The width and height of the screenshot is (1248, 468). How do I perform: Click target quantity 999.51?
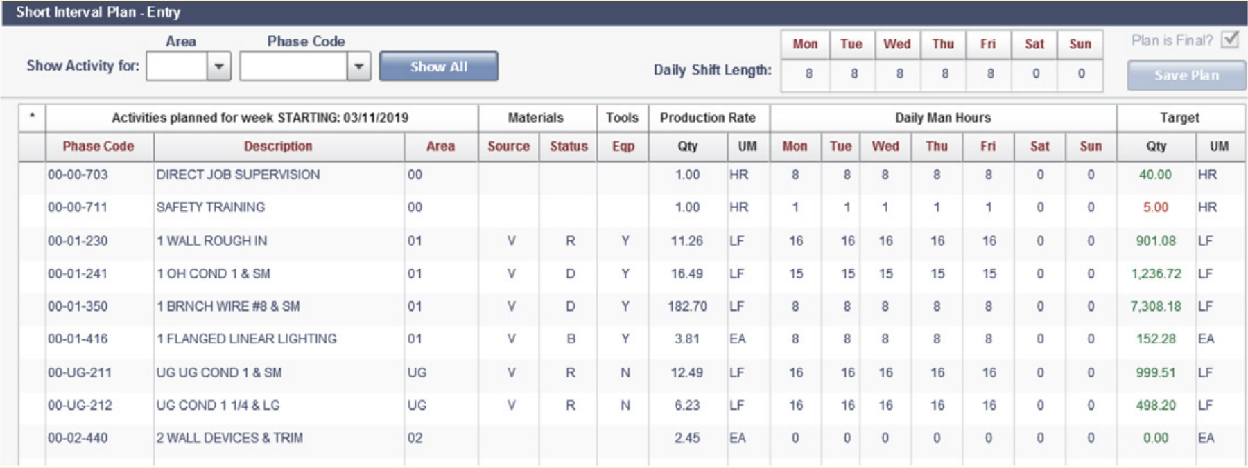pyautogui.click(x=1156, y=373)
